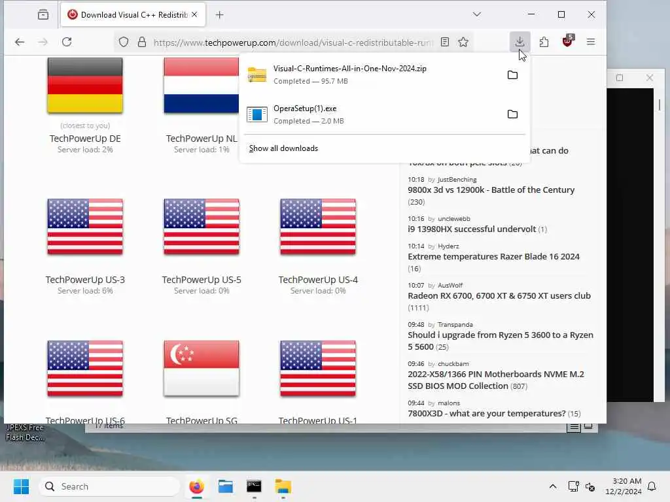This screenshot has height=502, width=670.
Task: Open 9800x 3d vs 12900k forum thread
Action: point(491,190)
